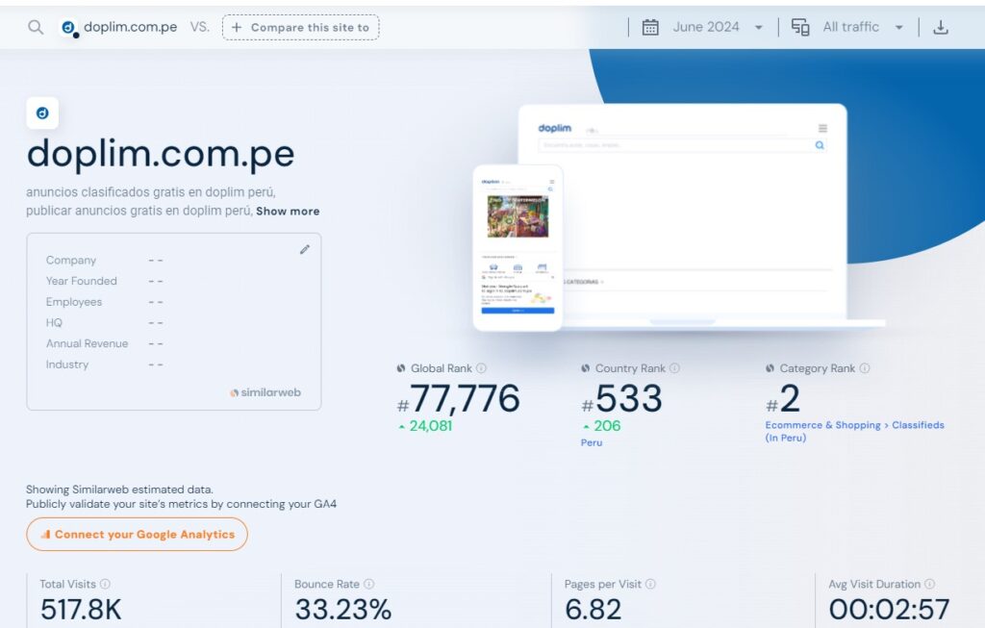Open Country Rank info tooltip icon

click(x=674, y=368)
